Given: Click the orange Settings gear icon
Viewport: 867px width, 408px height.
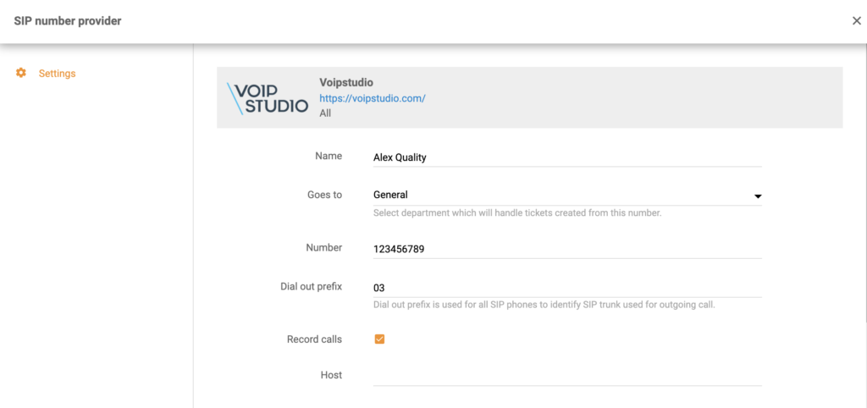Looking at the screenshot, I should click(x=21, y=74).
